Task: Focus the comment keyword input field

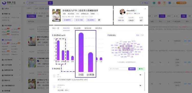Action: point(119,69)
